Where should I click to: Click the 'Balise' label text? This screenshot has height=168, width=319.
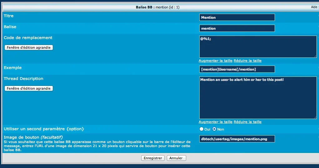10,27
